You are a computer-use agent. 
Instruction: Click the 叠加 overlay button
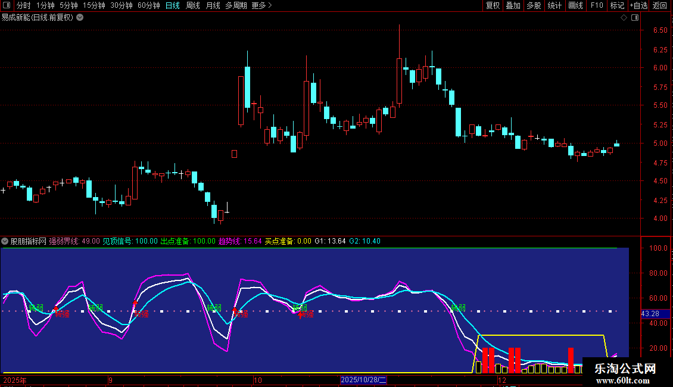(x=513, y=5)
